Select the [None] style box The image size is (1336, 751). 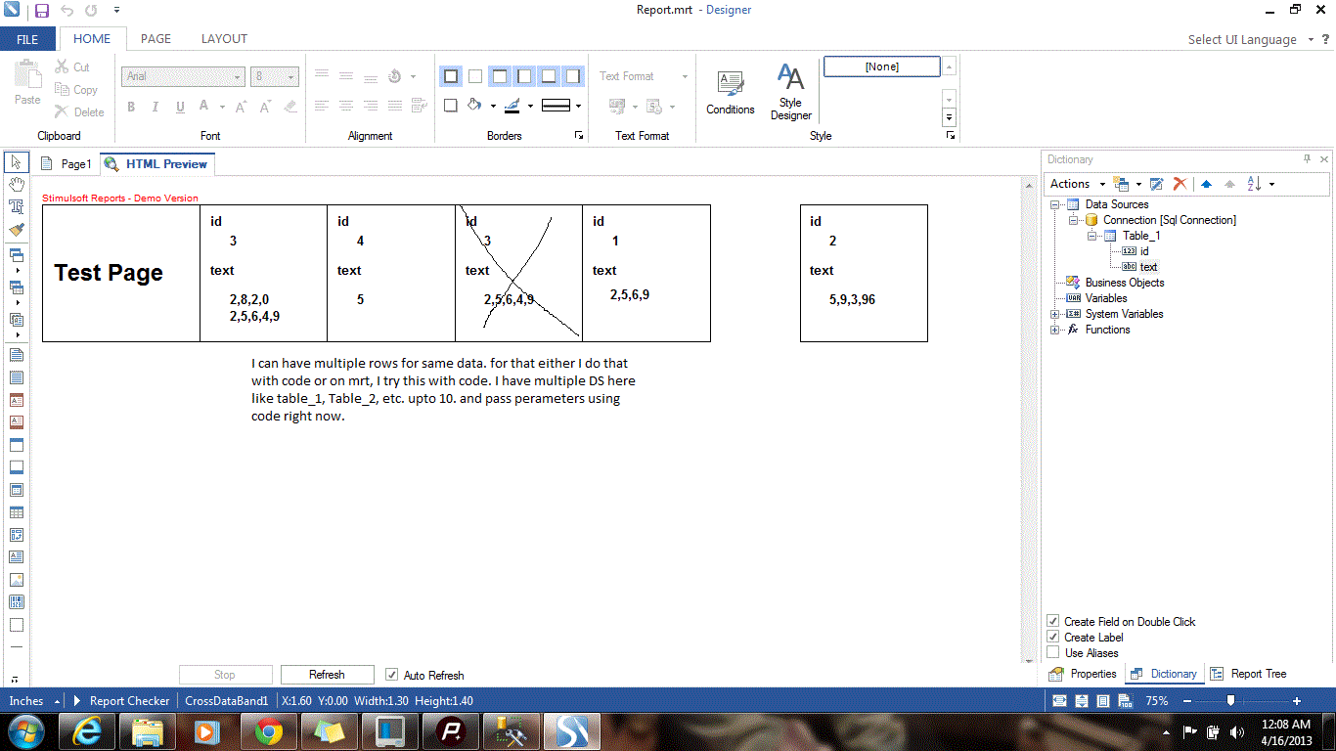coord(882,66)
